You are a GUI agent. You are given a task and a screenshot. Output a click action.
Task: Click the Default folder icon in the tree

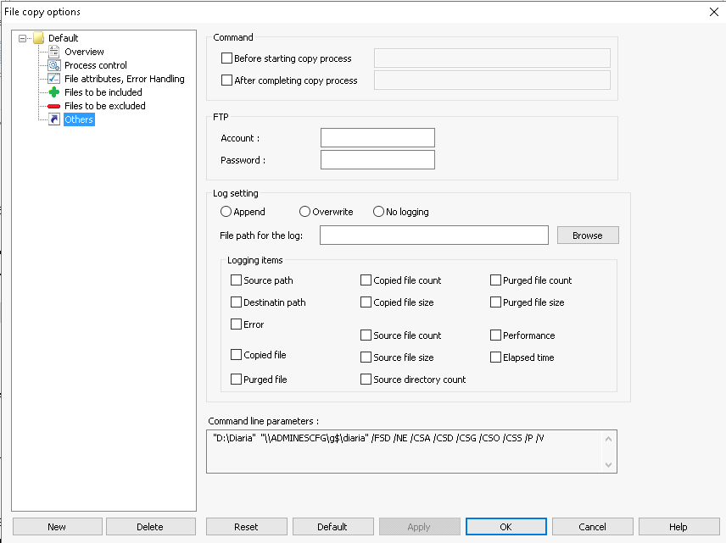click(39, 38)
